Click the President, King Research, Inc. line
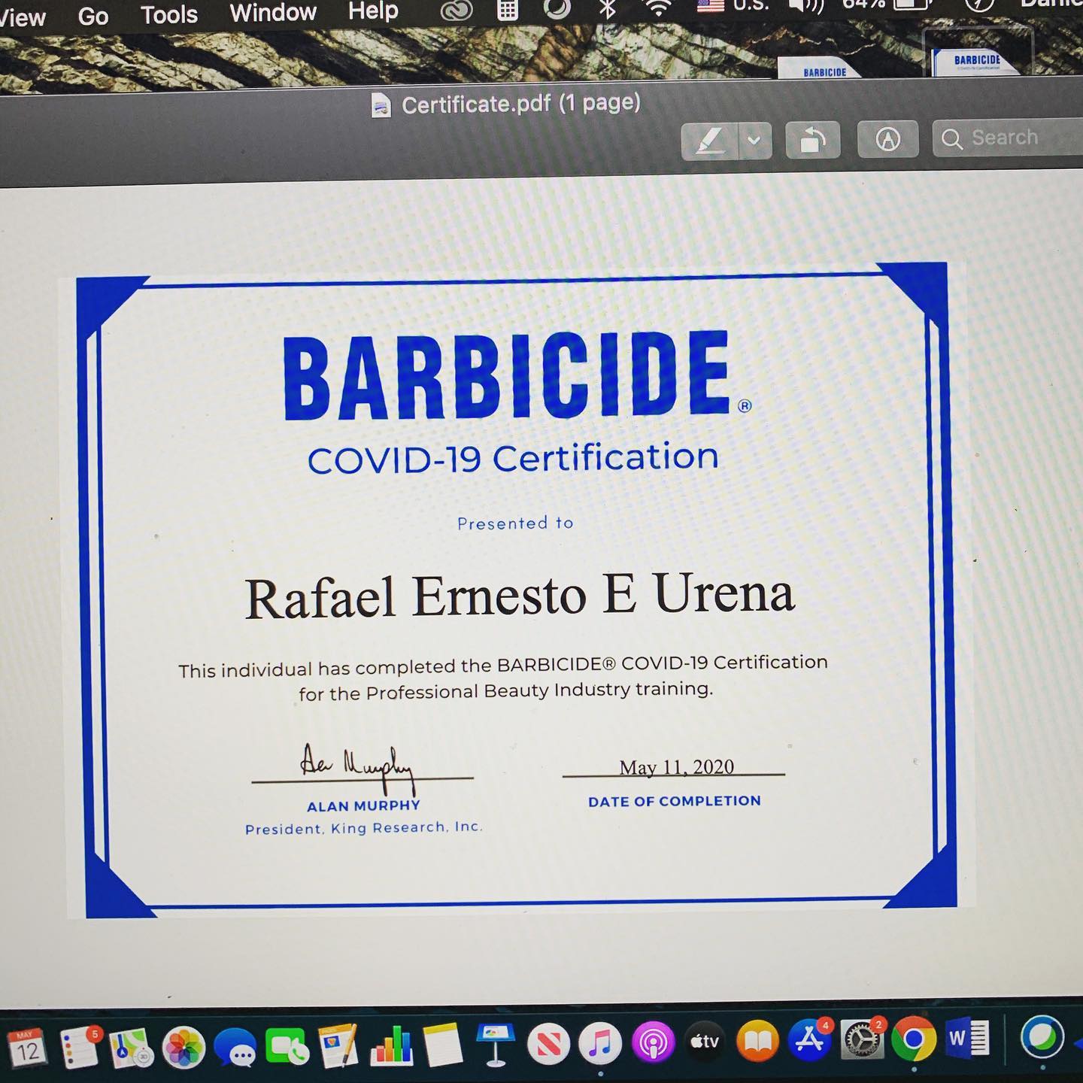The width and height of the screenshot is (1083, 1083). click(363, 828)
